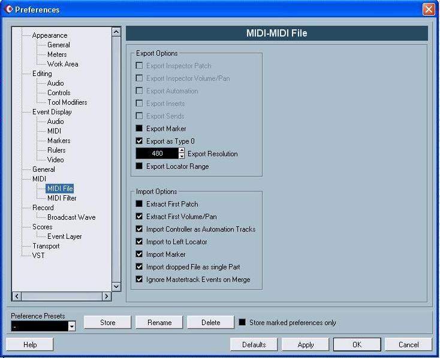Image resolution: width=440 pixels, height=358 pixels.
Task: Open the Event Layer page
Action: click(x=65, y=236)
